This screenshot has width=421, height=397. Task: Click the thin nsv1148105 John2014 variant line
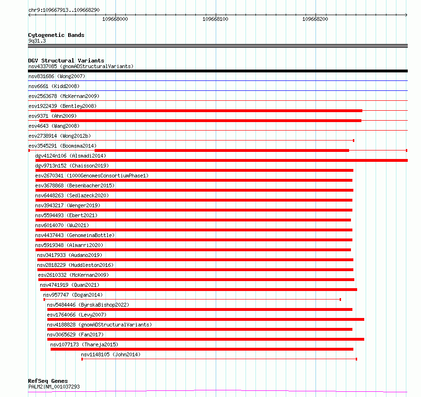(x=219, y=359)
